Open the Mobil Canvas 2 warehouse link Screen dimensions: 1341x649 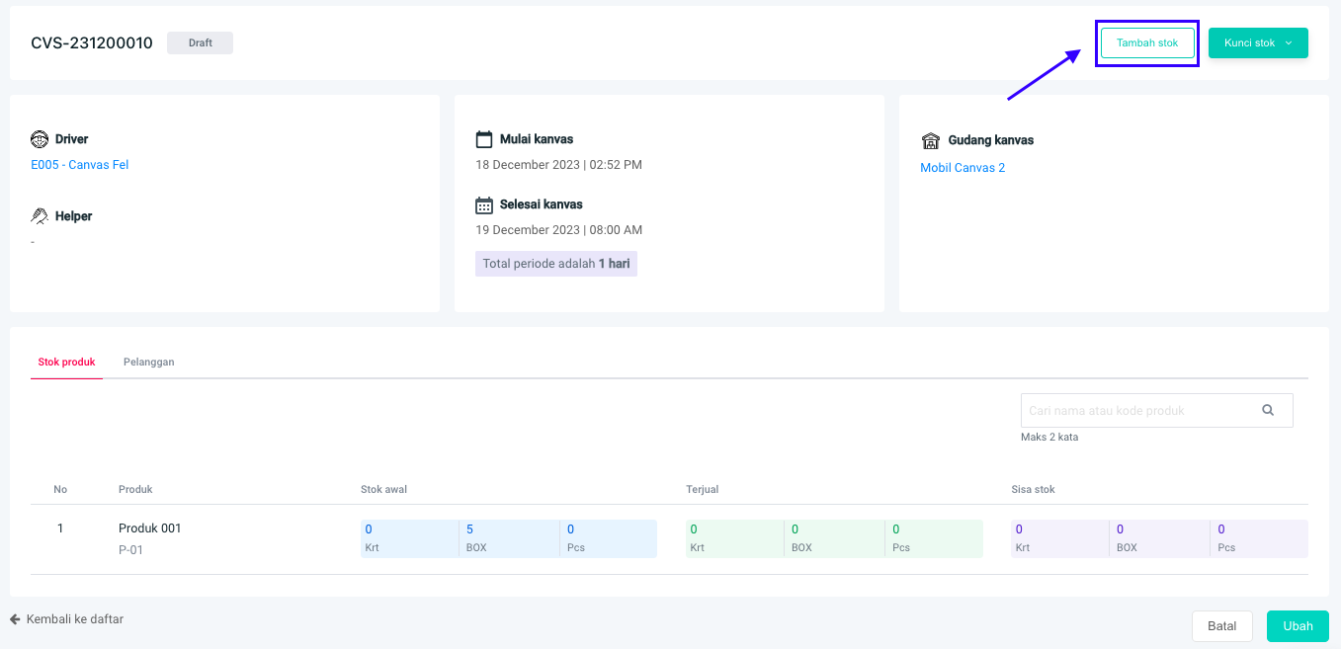click(x=963, y=168)
